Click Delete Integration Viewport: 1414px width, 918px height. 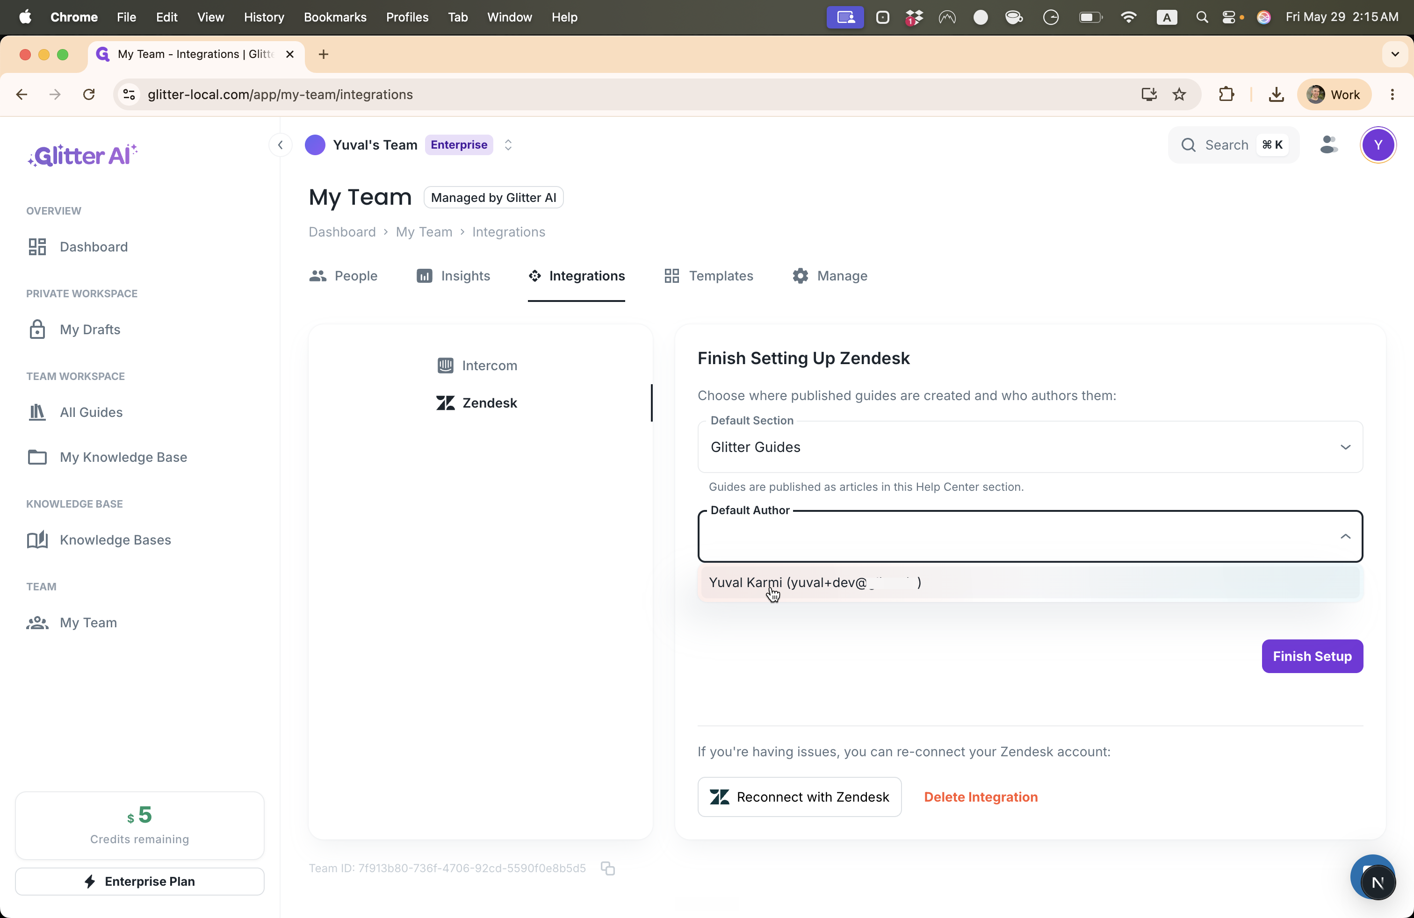point(980,797)
